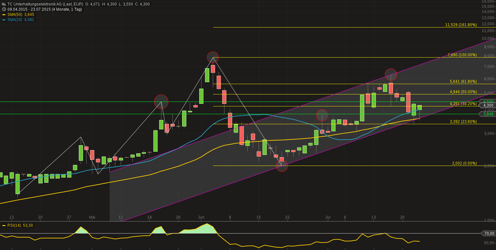Image resolution: width=496 pixels, height=250 pixels.
Task: Click the SMA(50) orange legend marker
Action: point(4,15)
